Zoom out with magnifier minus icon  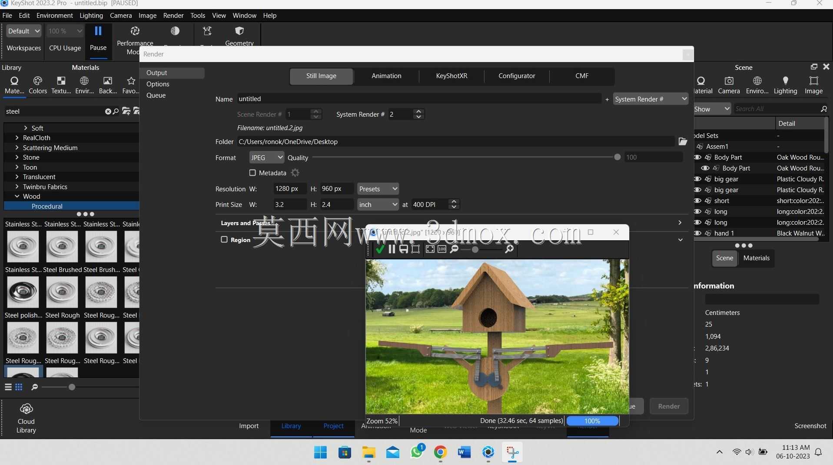tap(454, 249)
